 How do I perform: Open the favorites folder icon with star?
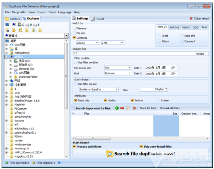[x=14, y=30]
